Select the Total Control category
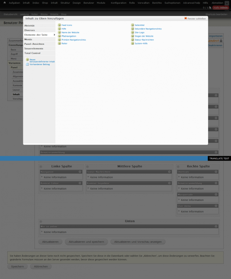This screenshot has width=231, height=279. 32,53
